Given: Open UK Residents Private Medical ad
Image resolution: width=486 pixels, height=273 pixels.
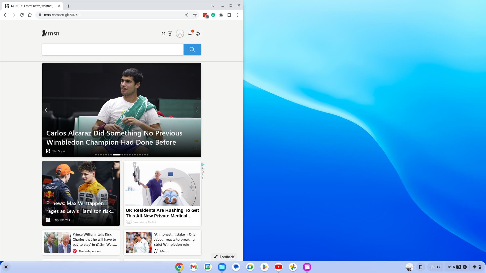Looking at the screenshot, I should tap(162, 193).
